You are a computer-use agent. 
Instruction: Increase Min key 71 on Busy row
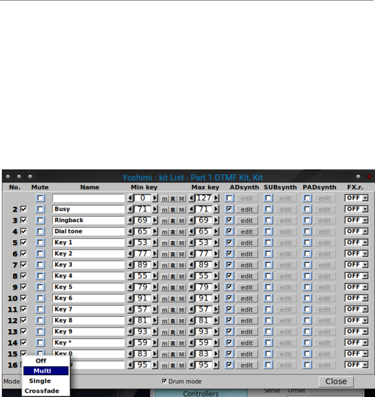155,209
